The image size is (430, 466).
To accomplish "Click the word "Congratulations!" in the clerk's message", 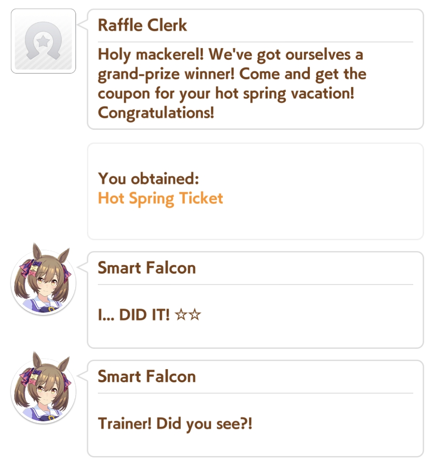I will (156, 113).
